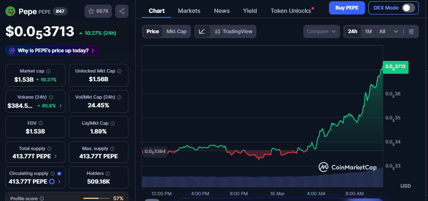Click the price $0.0₅3713 headline
This screenshot has height=201, width=428.
[40, 31]
